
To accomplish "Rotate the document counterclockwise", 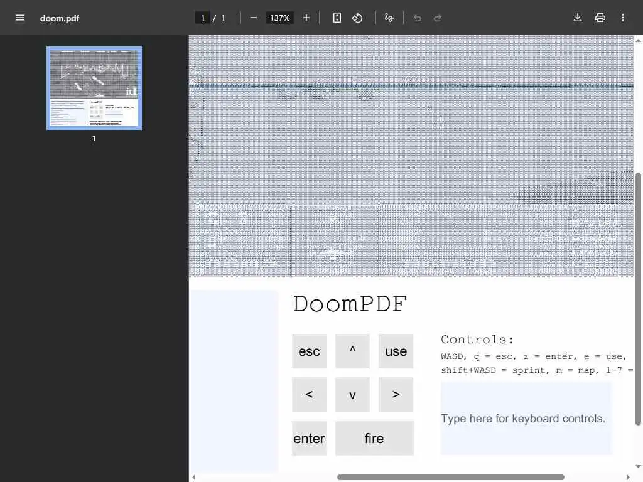I will (357, 18).
